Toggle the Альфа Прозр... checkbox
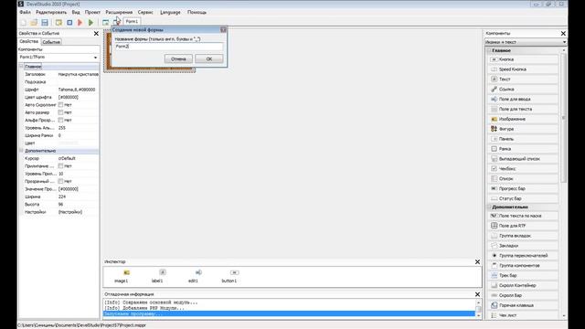Image resolution: width=585 pixels, height=329 pixels. tap(60, 120)
